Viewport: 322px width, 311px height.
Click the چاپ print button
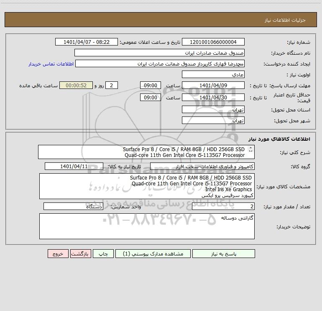[103, 253]
